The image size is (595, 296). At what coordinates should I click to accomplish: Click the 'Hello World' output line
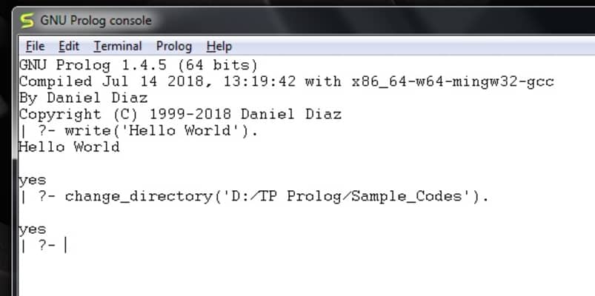[69, 147]
